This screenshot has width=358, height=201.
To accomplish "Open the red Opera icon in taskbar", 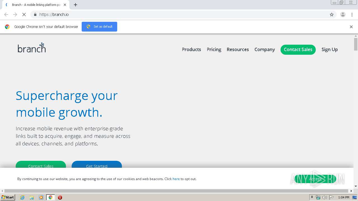I will coord(60,197).
